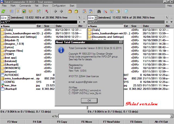The height and width of the screenshot is (124, 174).
Task: Click the copy names to clipboard icon
Action: 118,11
